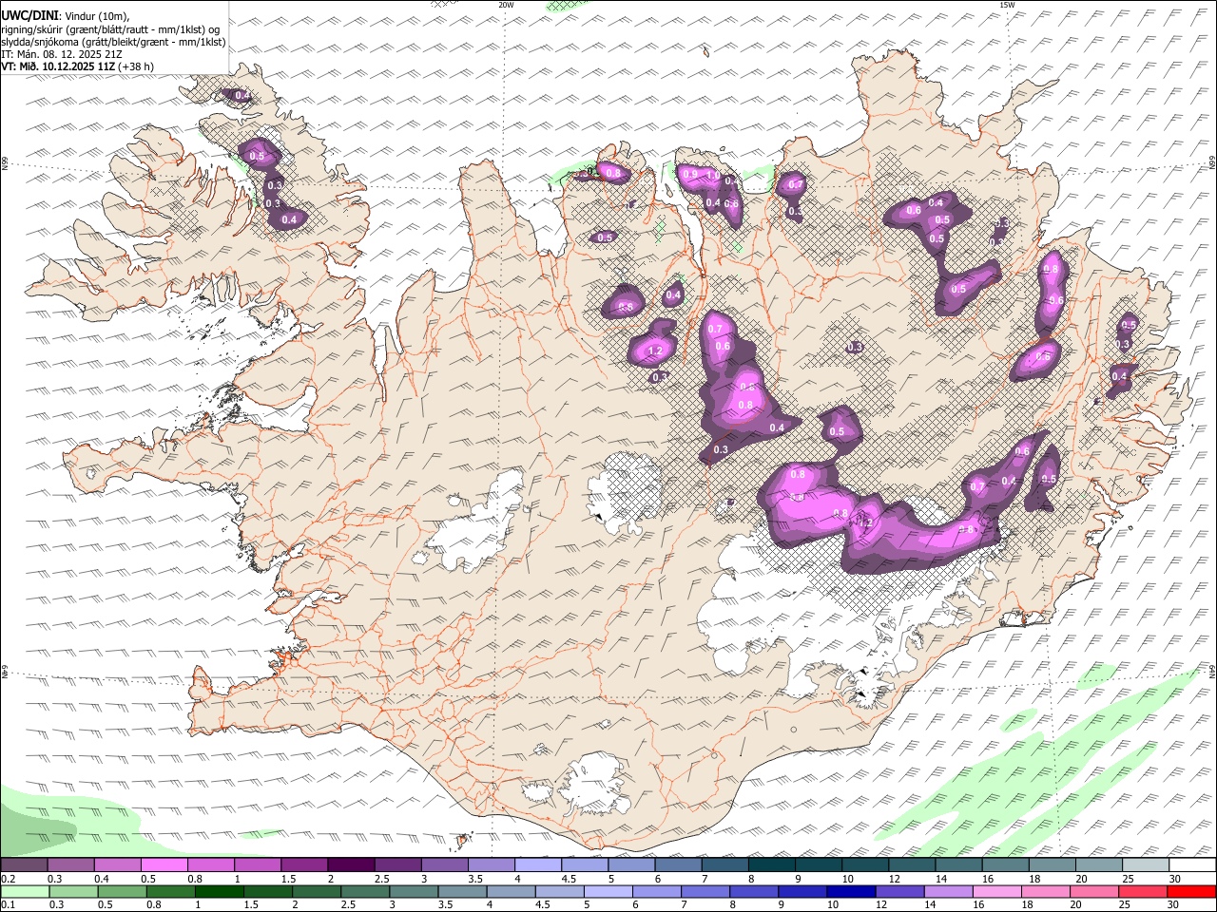Pick upper scale swatch between 0.2 and 0.3

click(24, 864)
